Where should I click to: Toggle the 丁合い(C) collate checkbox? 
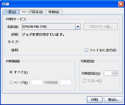[84, 81]
